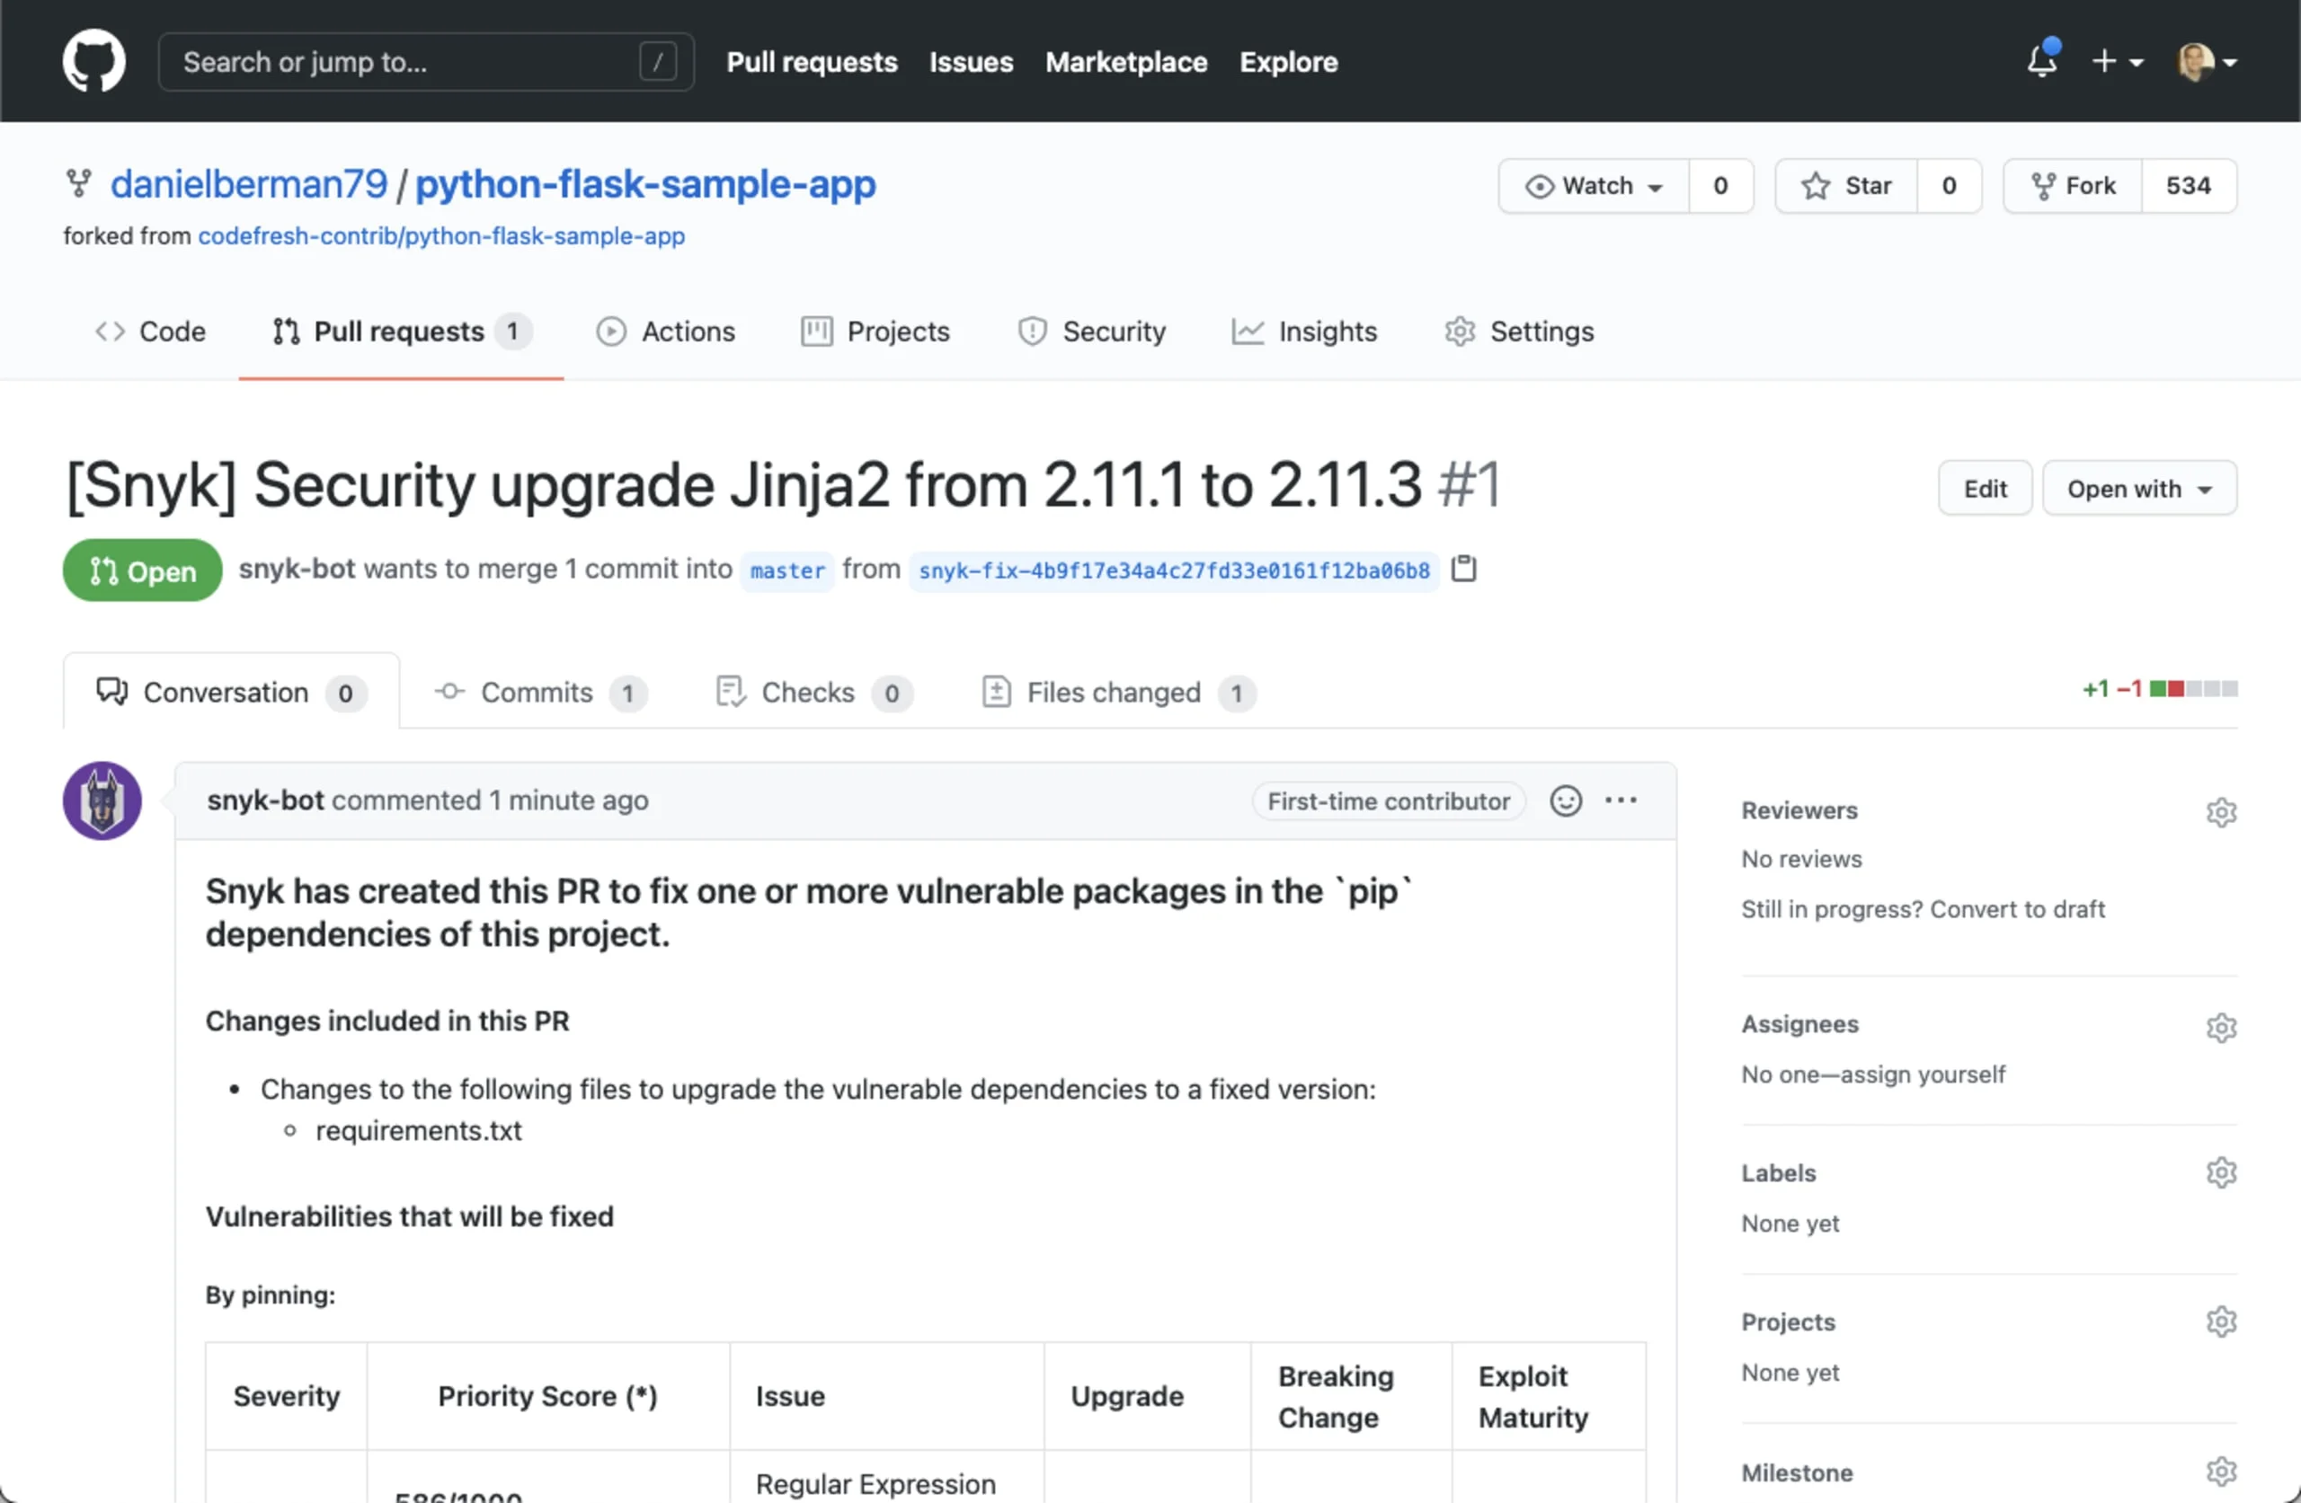Click the GitHub octocat home logo
The height and width of the screenshot is (1503, 2301).
(93, 60)
